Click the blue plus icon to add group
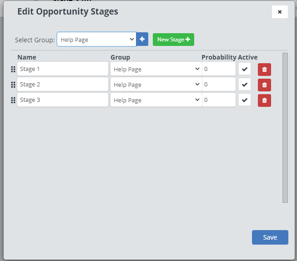Image resolution: width=297 pixels, height=261 pixels. tap(142, 40)
